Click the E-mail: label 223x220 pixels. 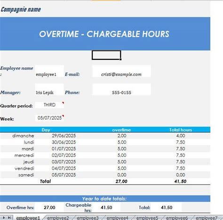click(72, 74)
